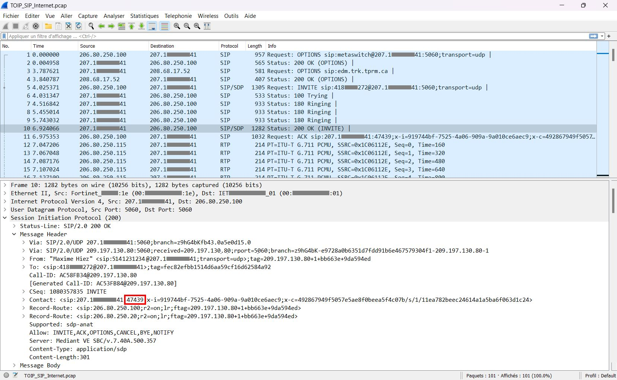Screen dimensions: 617x380
Task: Expand the Contact header line
Action: pyautogui.click(x=23, y=300)
